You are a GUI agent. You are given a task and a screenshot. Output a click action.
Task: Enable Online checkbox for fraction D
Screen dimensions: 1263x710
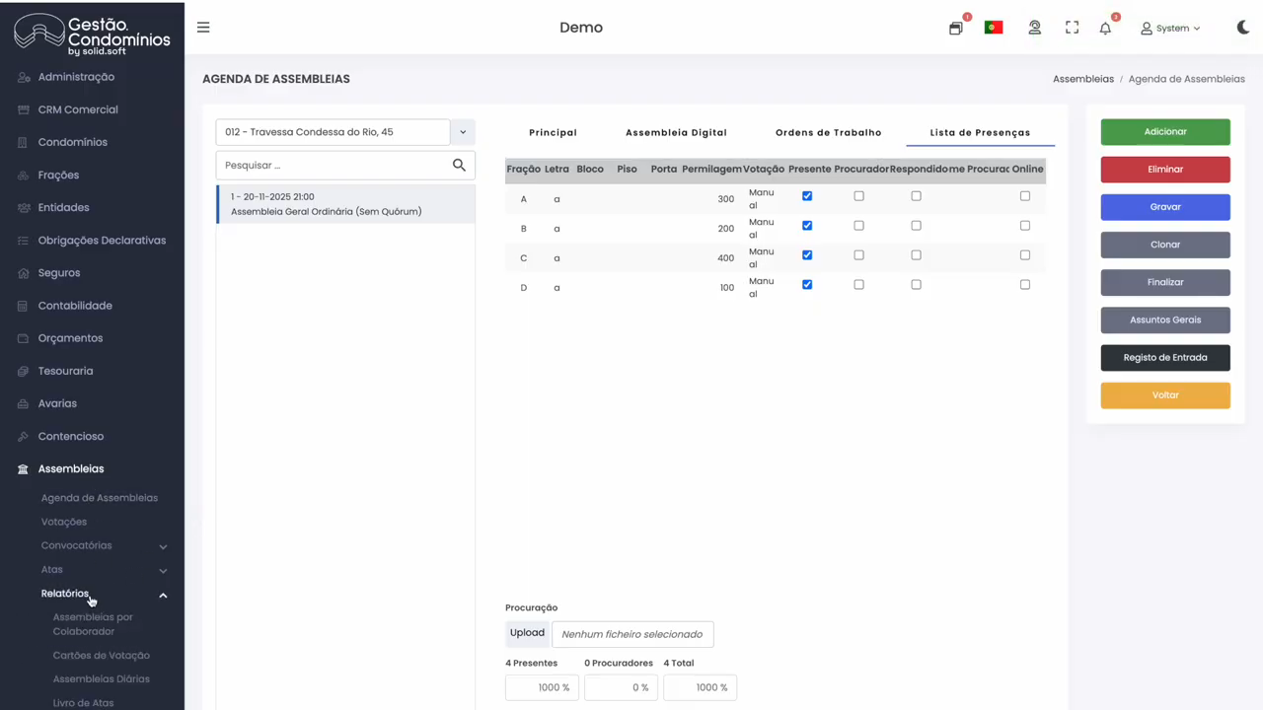tap(1024, 285)
